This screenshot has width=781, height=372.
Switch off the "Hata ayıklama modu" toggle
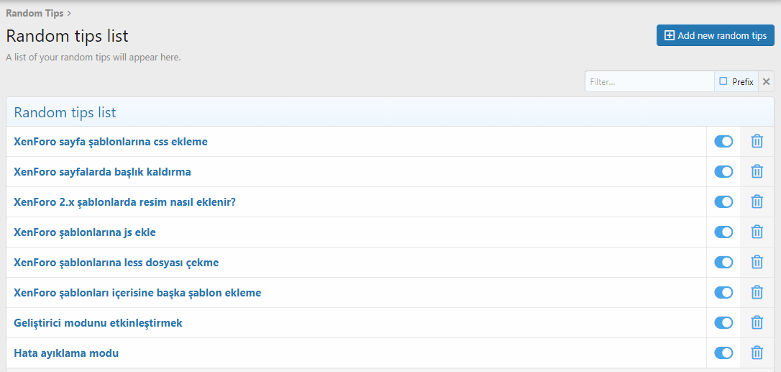[723, 353]
